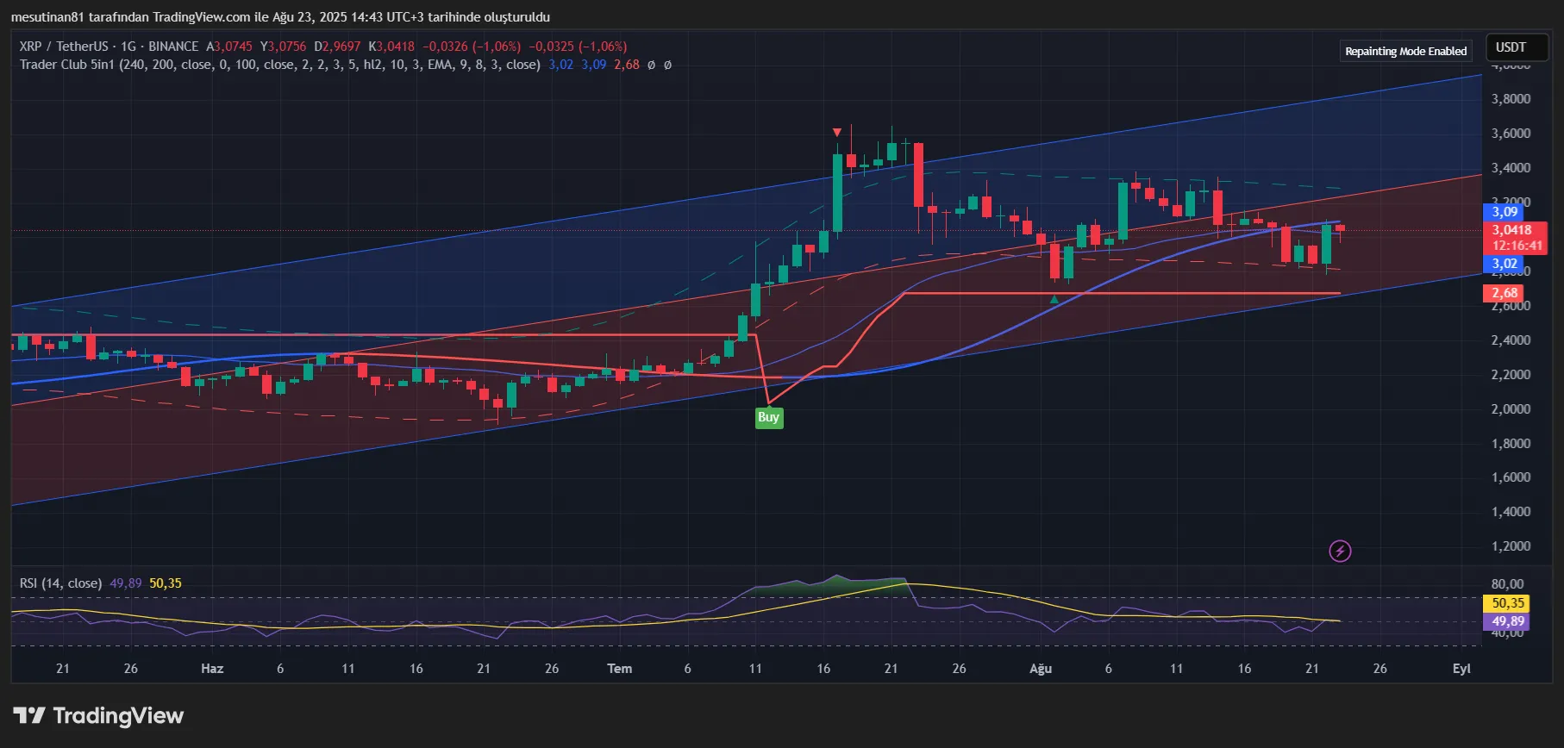Click the 3,6000 price scale label
The image size is (1564, 748).
coord(1511,134)
